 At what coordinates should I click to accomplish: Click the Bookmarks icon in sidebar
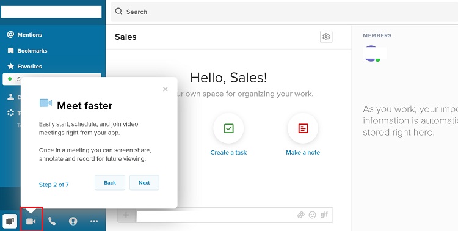[10, 51]
